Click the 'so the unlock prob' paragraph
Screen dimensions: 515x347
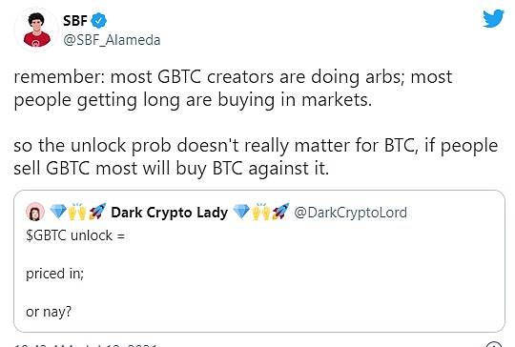[256, 157]
